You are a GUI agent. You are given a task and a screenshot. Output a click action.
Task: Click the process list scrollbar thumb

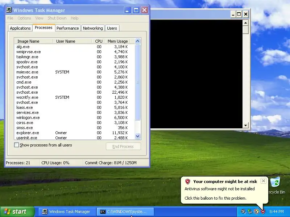pyautogui.click(x=137, y=82)
